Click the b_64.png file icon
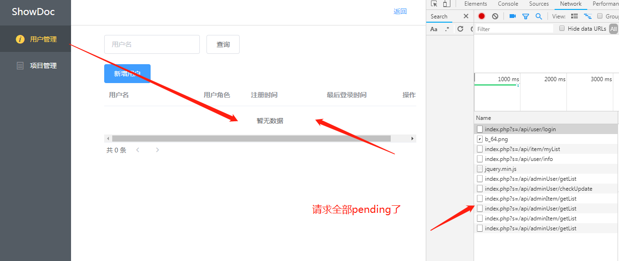Screen dimensions: 619x261 [x=480, y=139]
